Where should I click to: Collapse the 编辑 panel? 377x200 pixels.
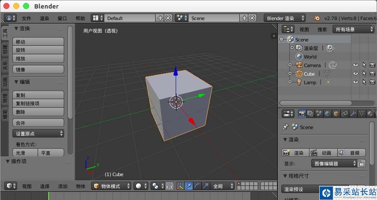(16, 82)
